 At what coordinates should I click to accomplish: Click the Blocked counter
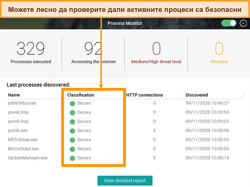coord(219,53)
